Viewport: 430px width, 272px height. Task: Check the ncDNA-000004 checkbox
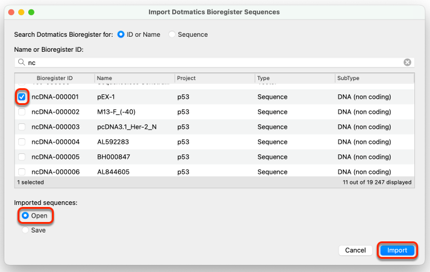click(22, 142)
